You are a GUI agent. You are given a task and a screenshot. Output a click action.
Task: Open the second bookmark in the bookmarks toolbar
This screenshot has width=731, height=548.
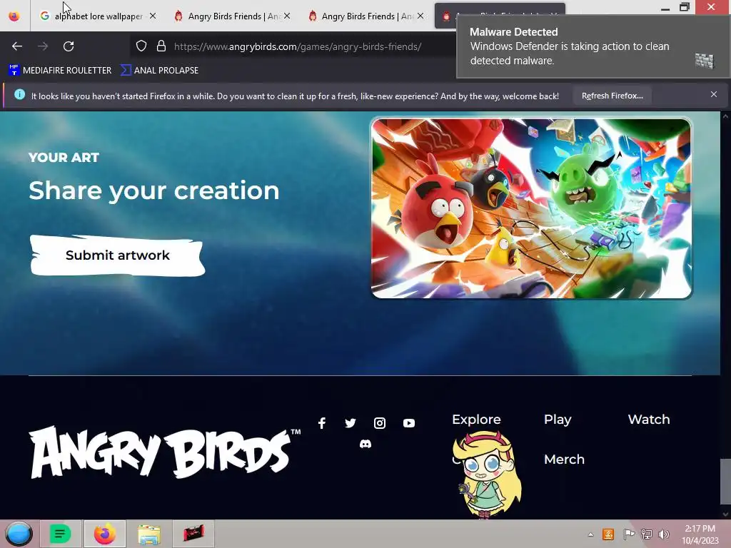click(x=159, y=71)
